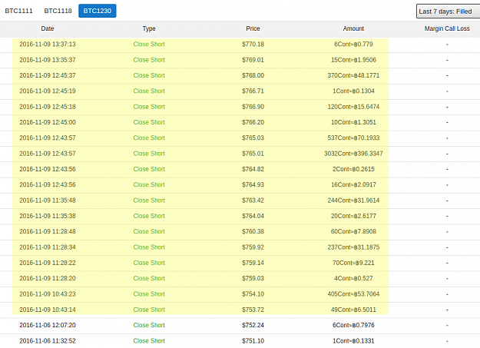Select the amount 4Cont≈฿0.527
The width and height of the screenshot is (480, 348).
353,278
